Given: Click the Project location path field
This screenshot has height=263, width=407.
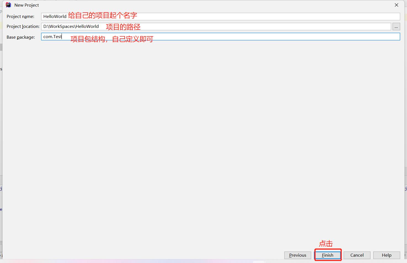Looking at the screenshot, I should pyautogui.click(x=216, y=26).
